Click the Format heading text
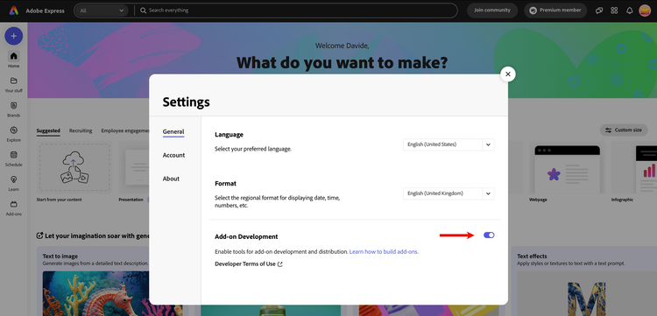This screenshot has width=657, height=316. click(x=226, y=184)
